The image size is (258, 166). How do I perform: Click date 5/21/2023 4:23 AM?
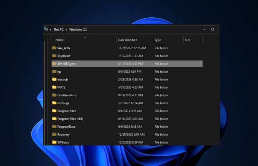tap(130, 87)
